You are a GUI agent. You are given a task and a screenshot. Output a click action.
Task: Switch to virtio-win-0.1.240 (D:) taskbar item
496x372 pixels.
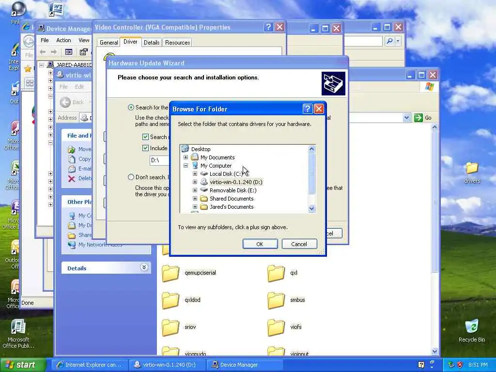[167, 365]
